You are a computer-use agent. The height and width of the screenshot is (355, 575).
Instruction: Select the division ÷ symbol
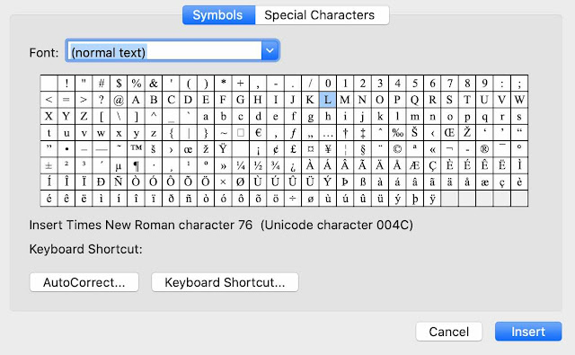[x=293, y=199]
